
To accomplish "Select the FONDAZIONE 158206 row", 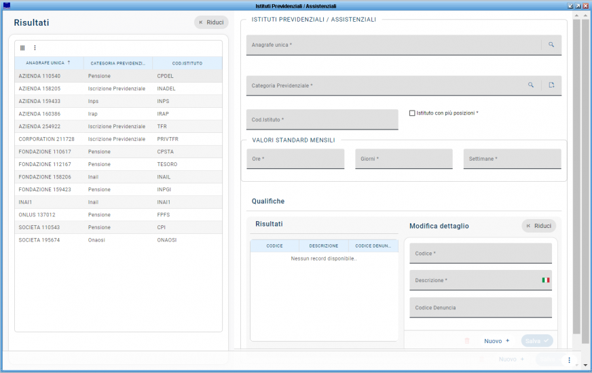I will [45, 177].
